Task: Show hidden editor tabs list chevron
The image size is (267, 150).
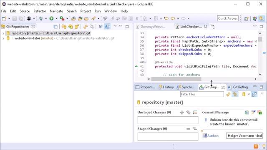Action: pyautogui.click(x=213, y=26)
